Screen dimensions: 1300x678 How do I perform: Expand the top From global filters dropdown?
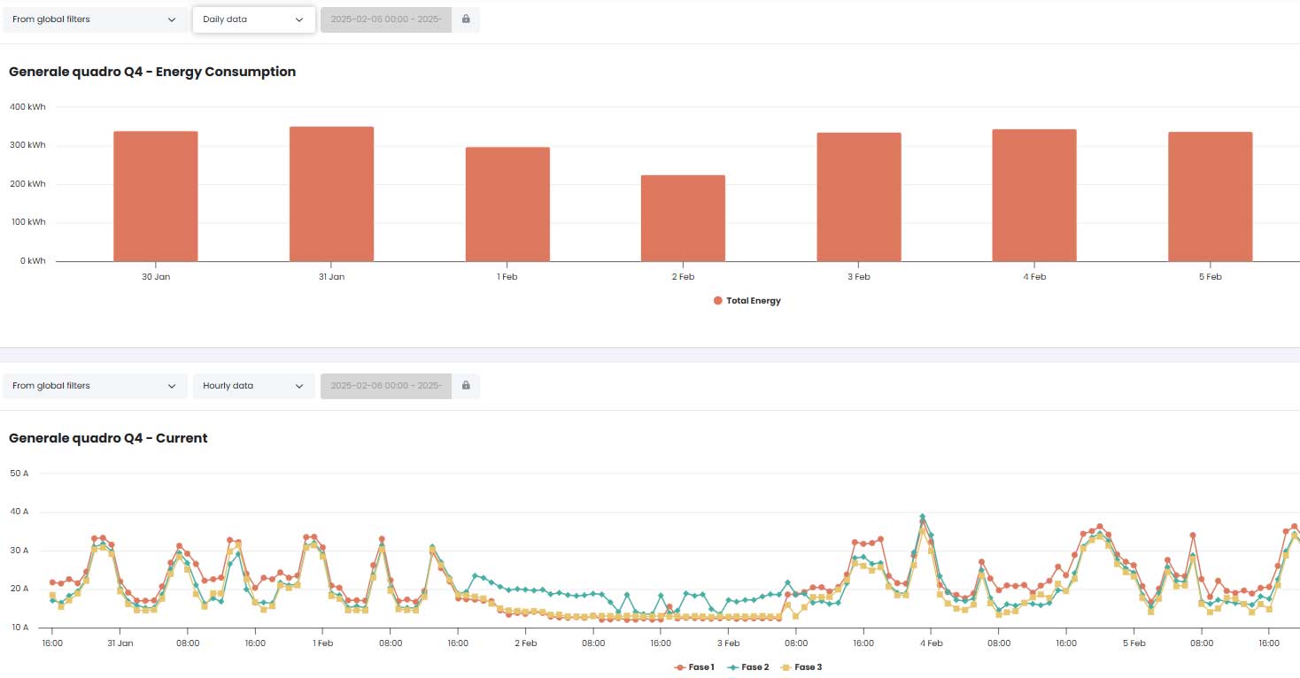[x=95, y=19]
